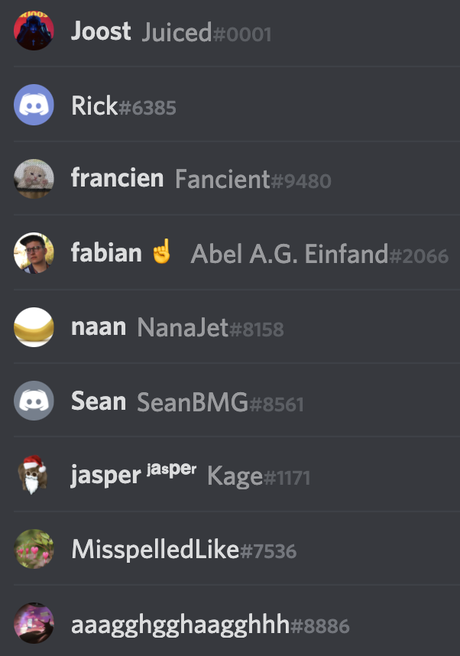
Task: Open Rick's default blue Discord avatar
Action: click(x=34, y=105)
